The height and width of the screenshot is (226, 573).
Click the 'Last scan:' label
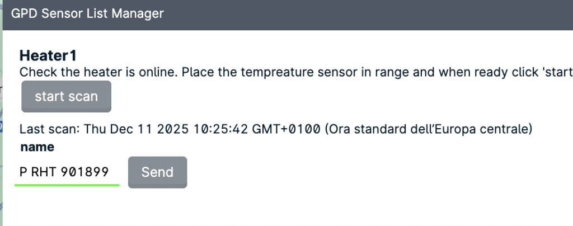click(x=49, y=129)
